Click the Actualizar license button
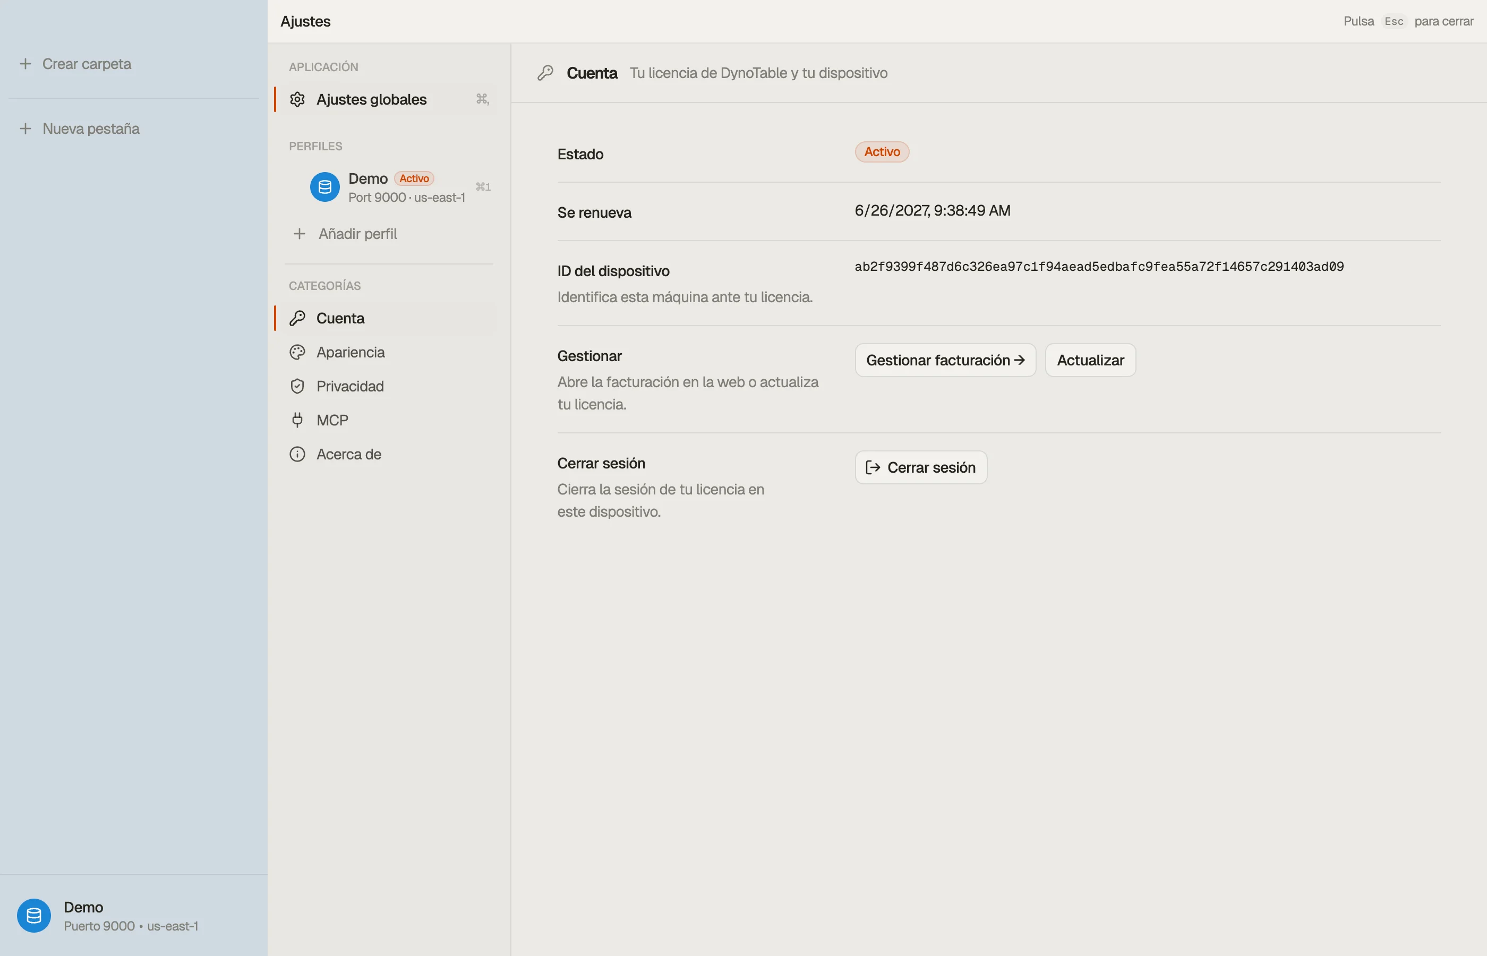Viewport: 1487px width, 956px height. tap(1090, 360)
